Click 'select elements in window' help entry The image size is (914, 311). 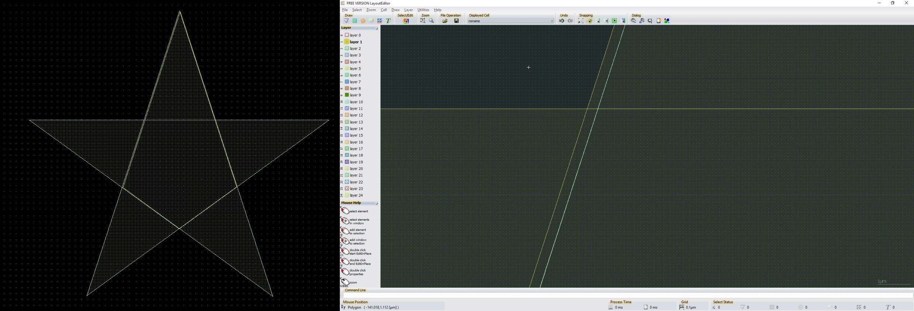tap(355, 221)
